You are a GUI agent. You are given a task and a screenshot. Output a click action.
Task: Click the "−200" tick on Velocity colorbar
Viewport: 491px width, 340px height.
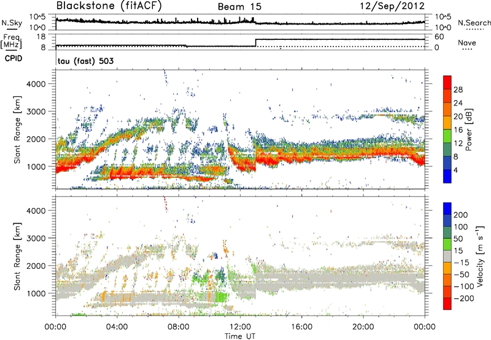tap(463, 299)
